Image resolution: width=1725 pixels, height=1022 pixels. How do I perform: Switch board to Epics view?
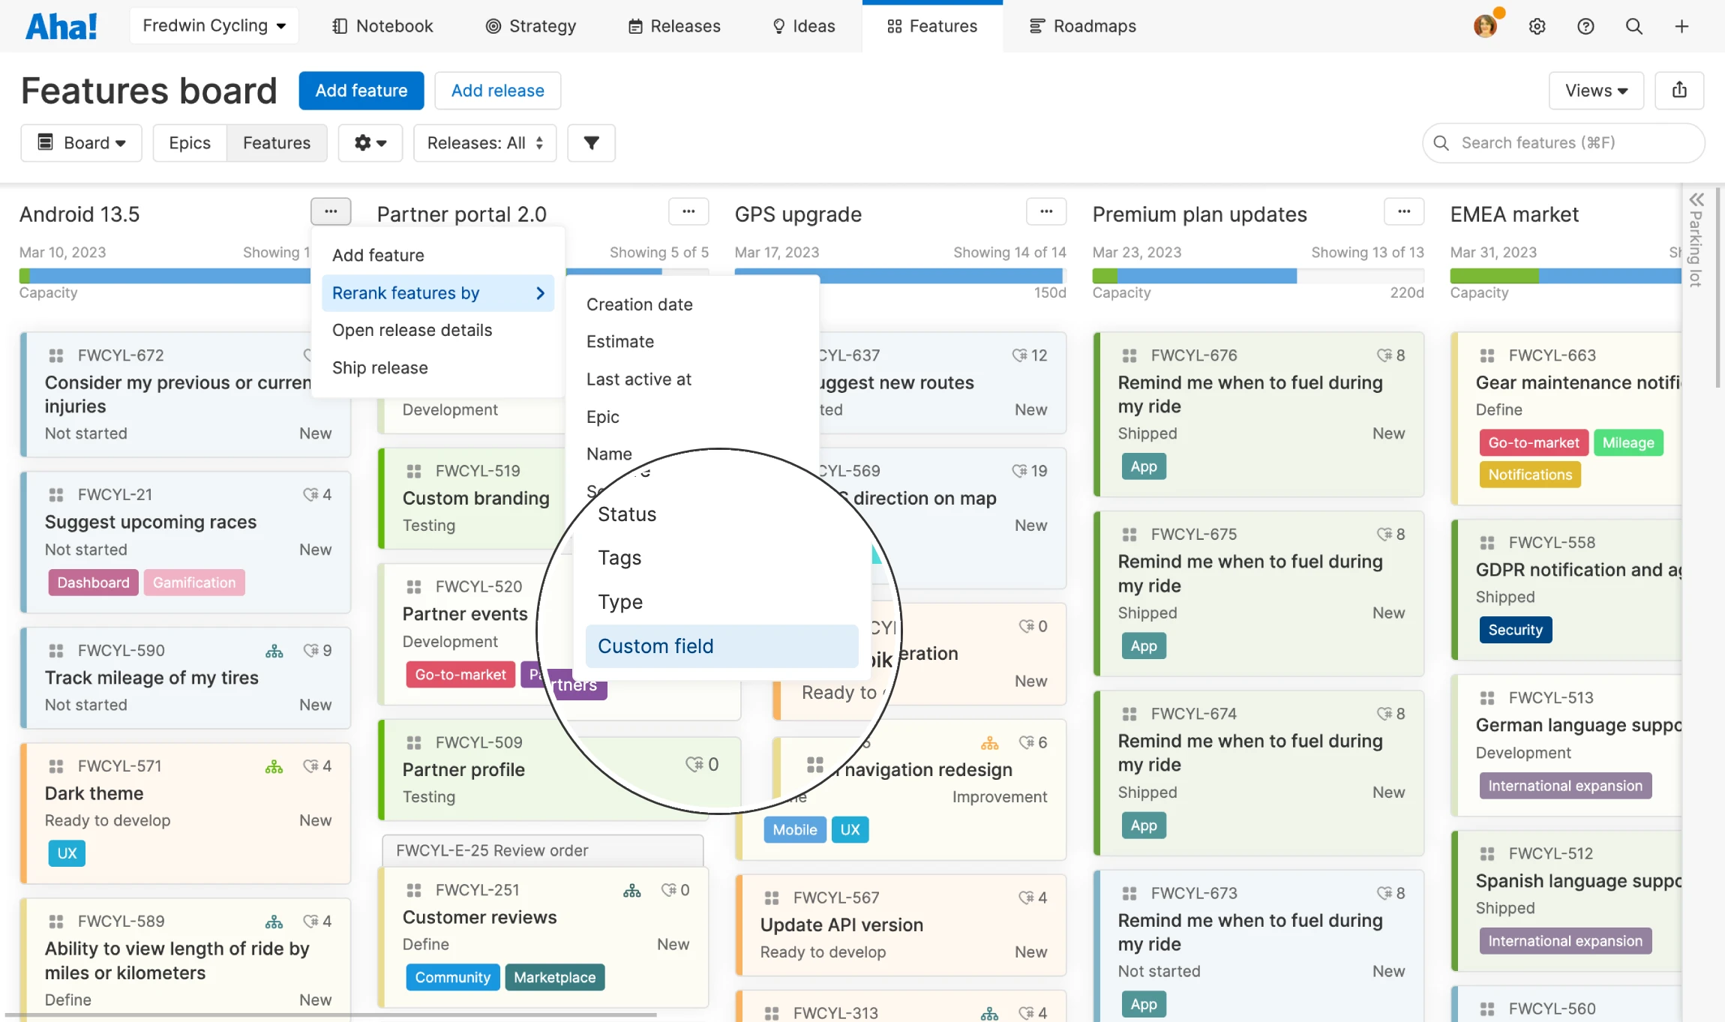[x=190, y=142]
